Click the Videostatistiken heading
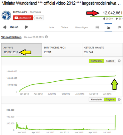Screen dimensions: 123x135 point(11,37)
